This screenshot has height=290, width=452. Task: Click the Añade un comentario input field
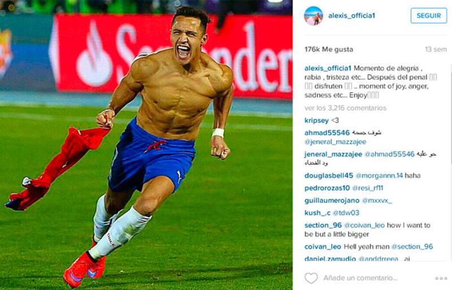coord(360,278)
